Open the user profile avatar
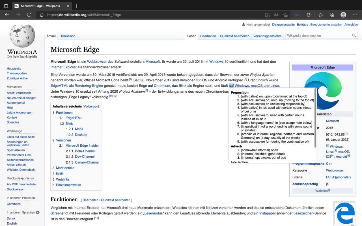Screen dimensions: 362x226 [x=343, y=15]
